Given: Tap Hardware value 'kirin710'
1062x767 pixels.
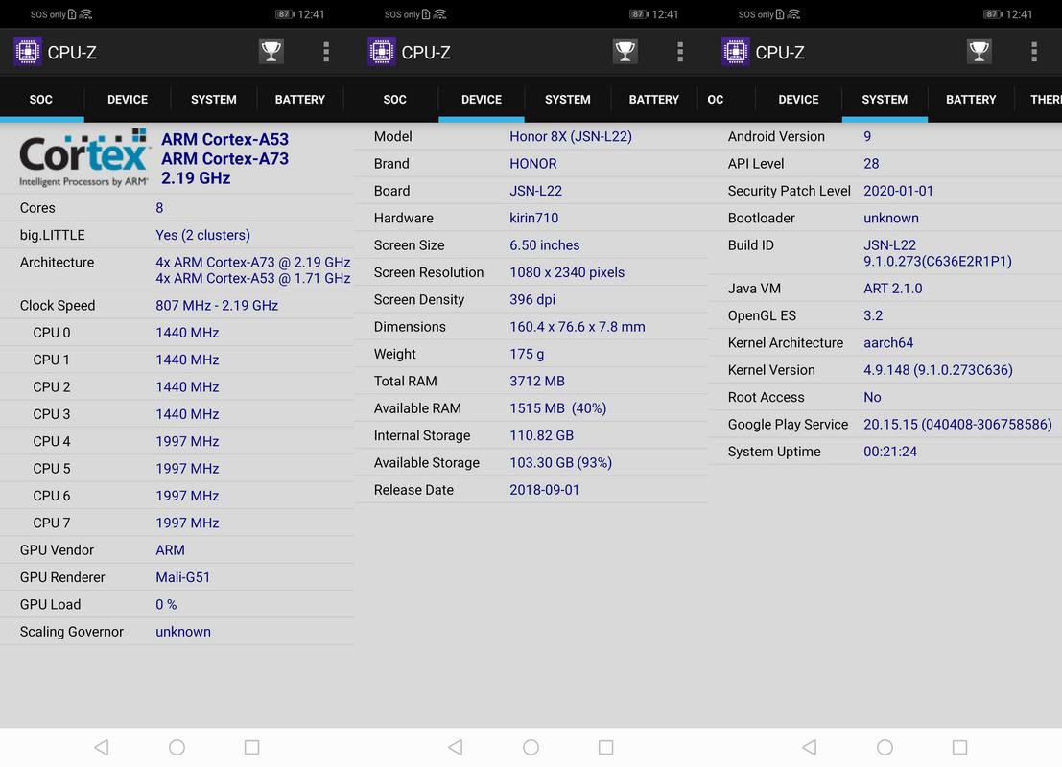Looking at the screenshot, I should point(533,218).
